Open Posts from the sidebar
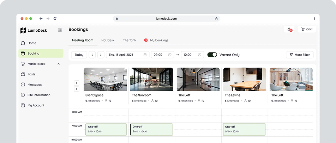This screenshot has height=143, width=336. (x=31, y=74)
